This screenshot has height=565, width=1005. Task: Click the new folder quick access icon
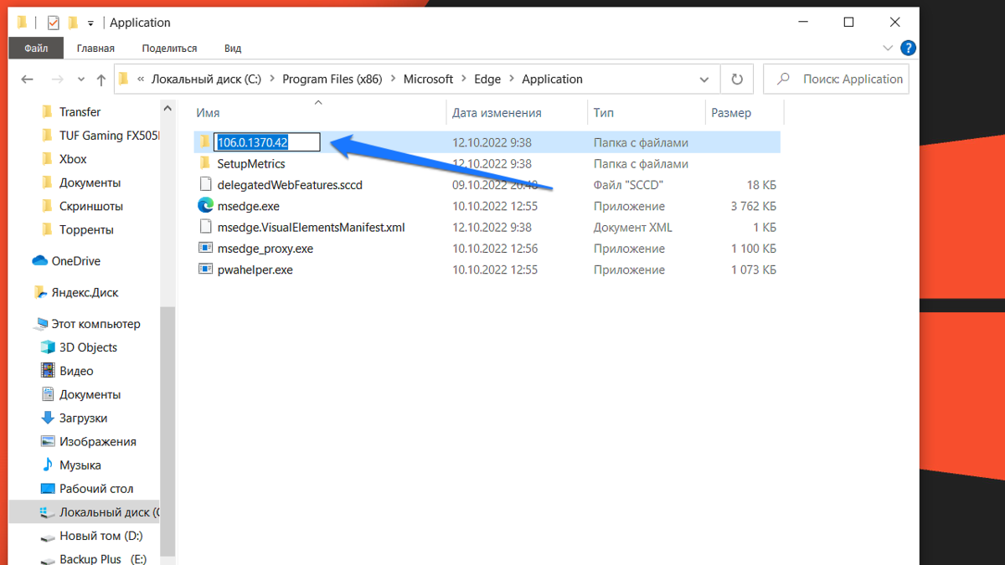tap(73, 23)
